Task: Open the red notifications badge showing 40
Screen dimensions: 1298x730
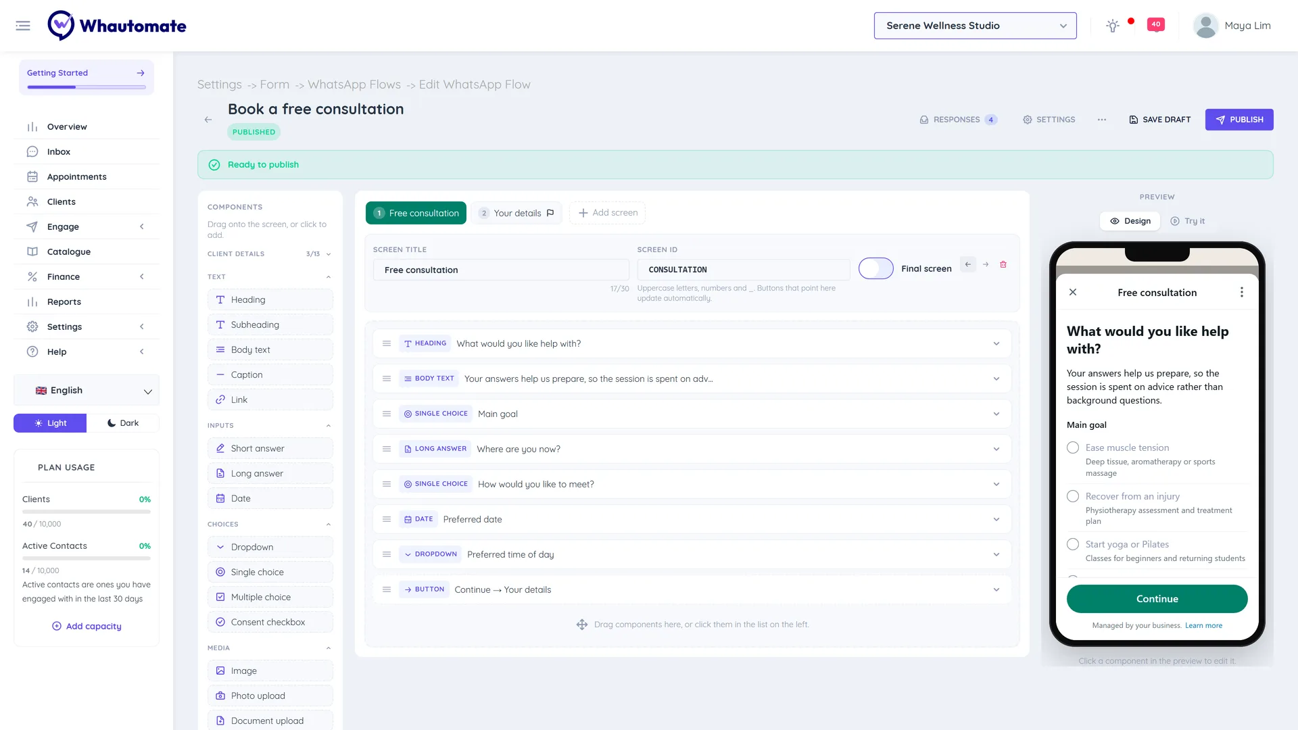Action: click(x=1156, y=25)
